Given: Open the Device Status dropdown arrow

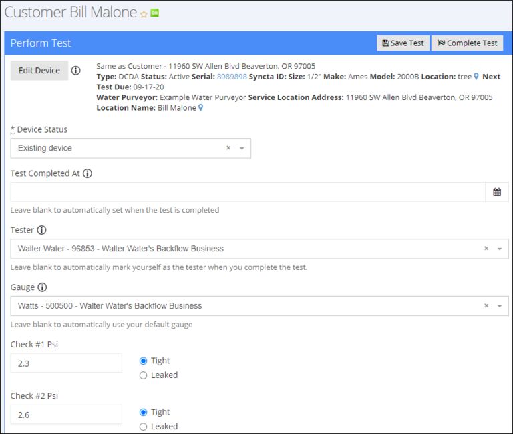Looking at the screenshot, I should pyautogui.click(x=242, y=148).
